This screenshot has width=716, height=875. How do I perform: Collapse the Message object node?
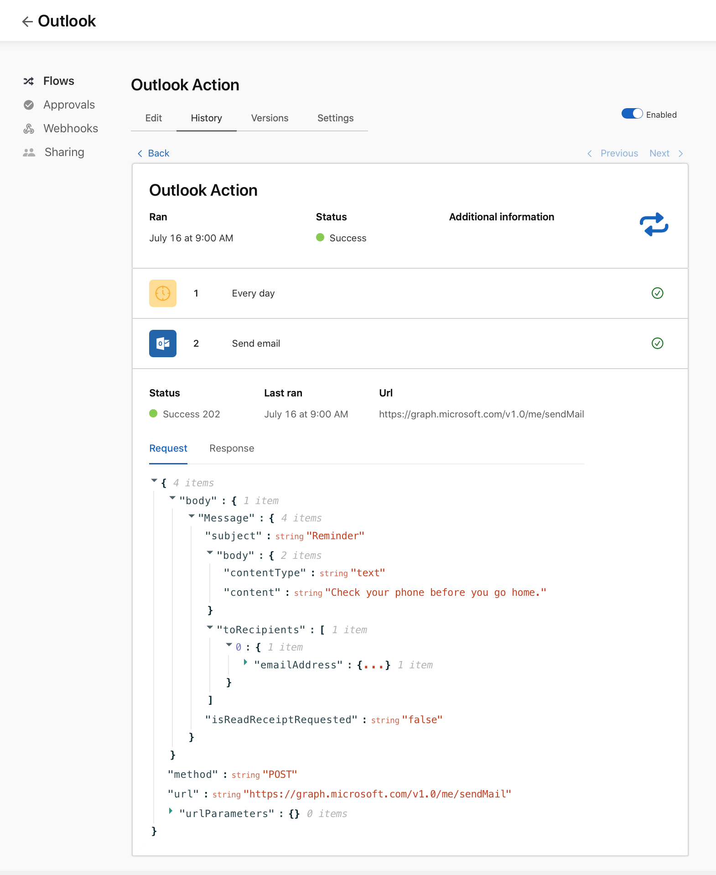[192, 516]
